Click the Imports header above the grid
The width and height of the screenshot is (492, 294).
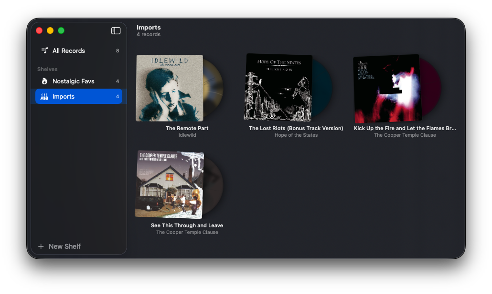click(149, 27)
